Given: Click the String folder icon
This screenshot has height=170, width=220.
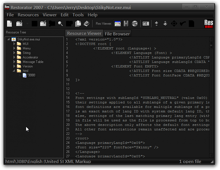Looking at the screenshot, I should [19, 53].
